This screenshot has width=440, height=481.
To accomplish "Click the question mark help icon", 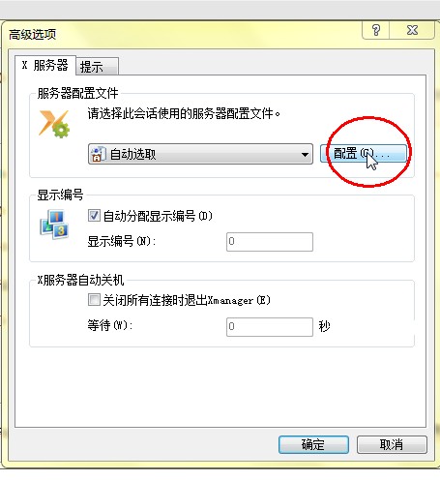I will pyautogui.click(x=376, y=30).
